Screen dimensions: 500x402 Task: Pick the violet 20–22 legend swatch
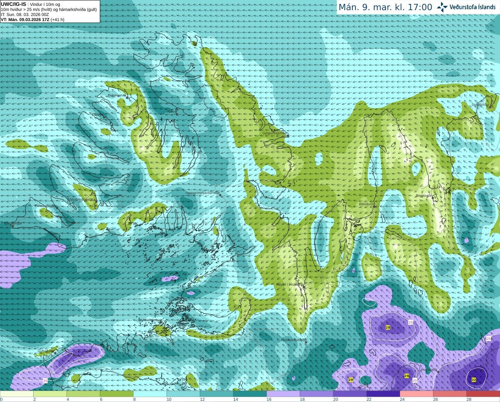point(350,394)
